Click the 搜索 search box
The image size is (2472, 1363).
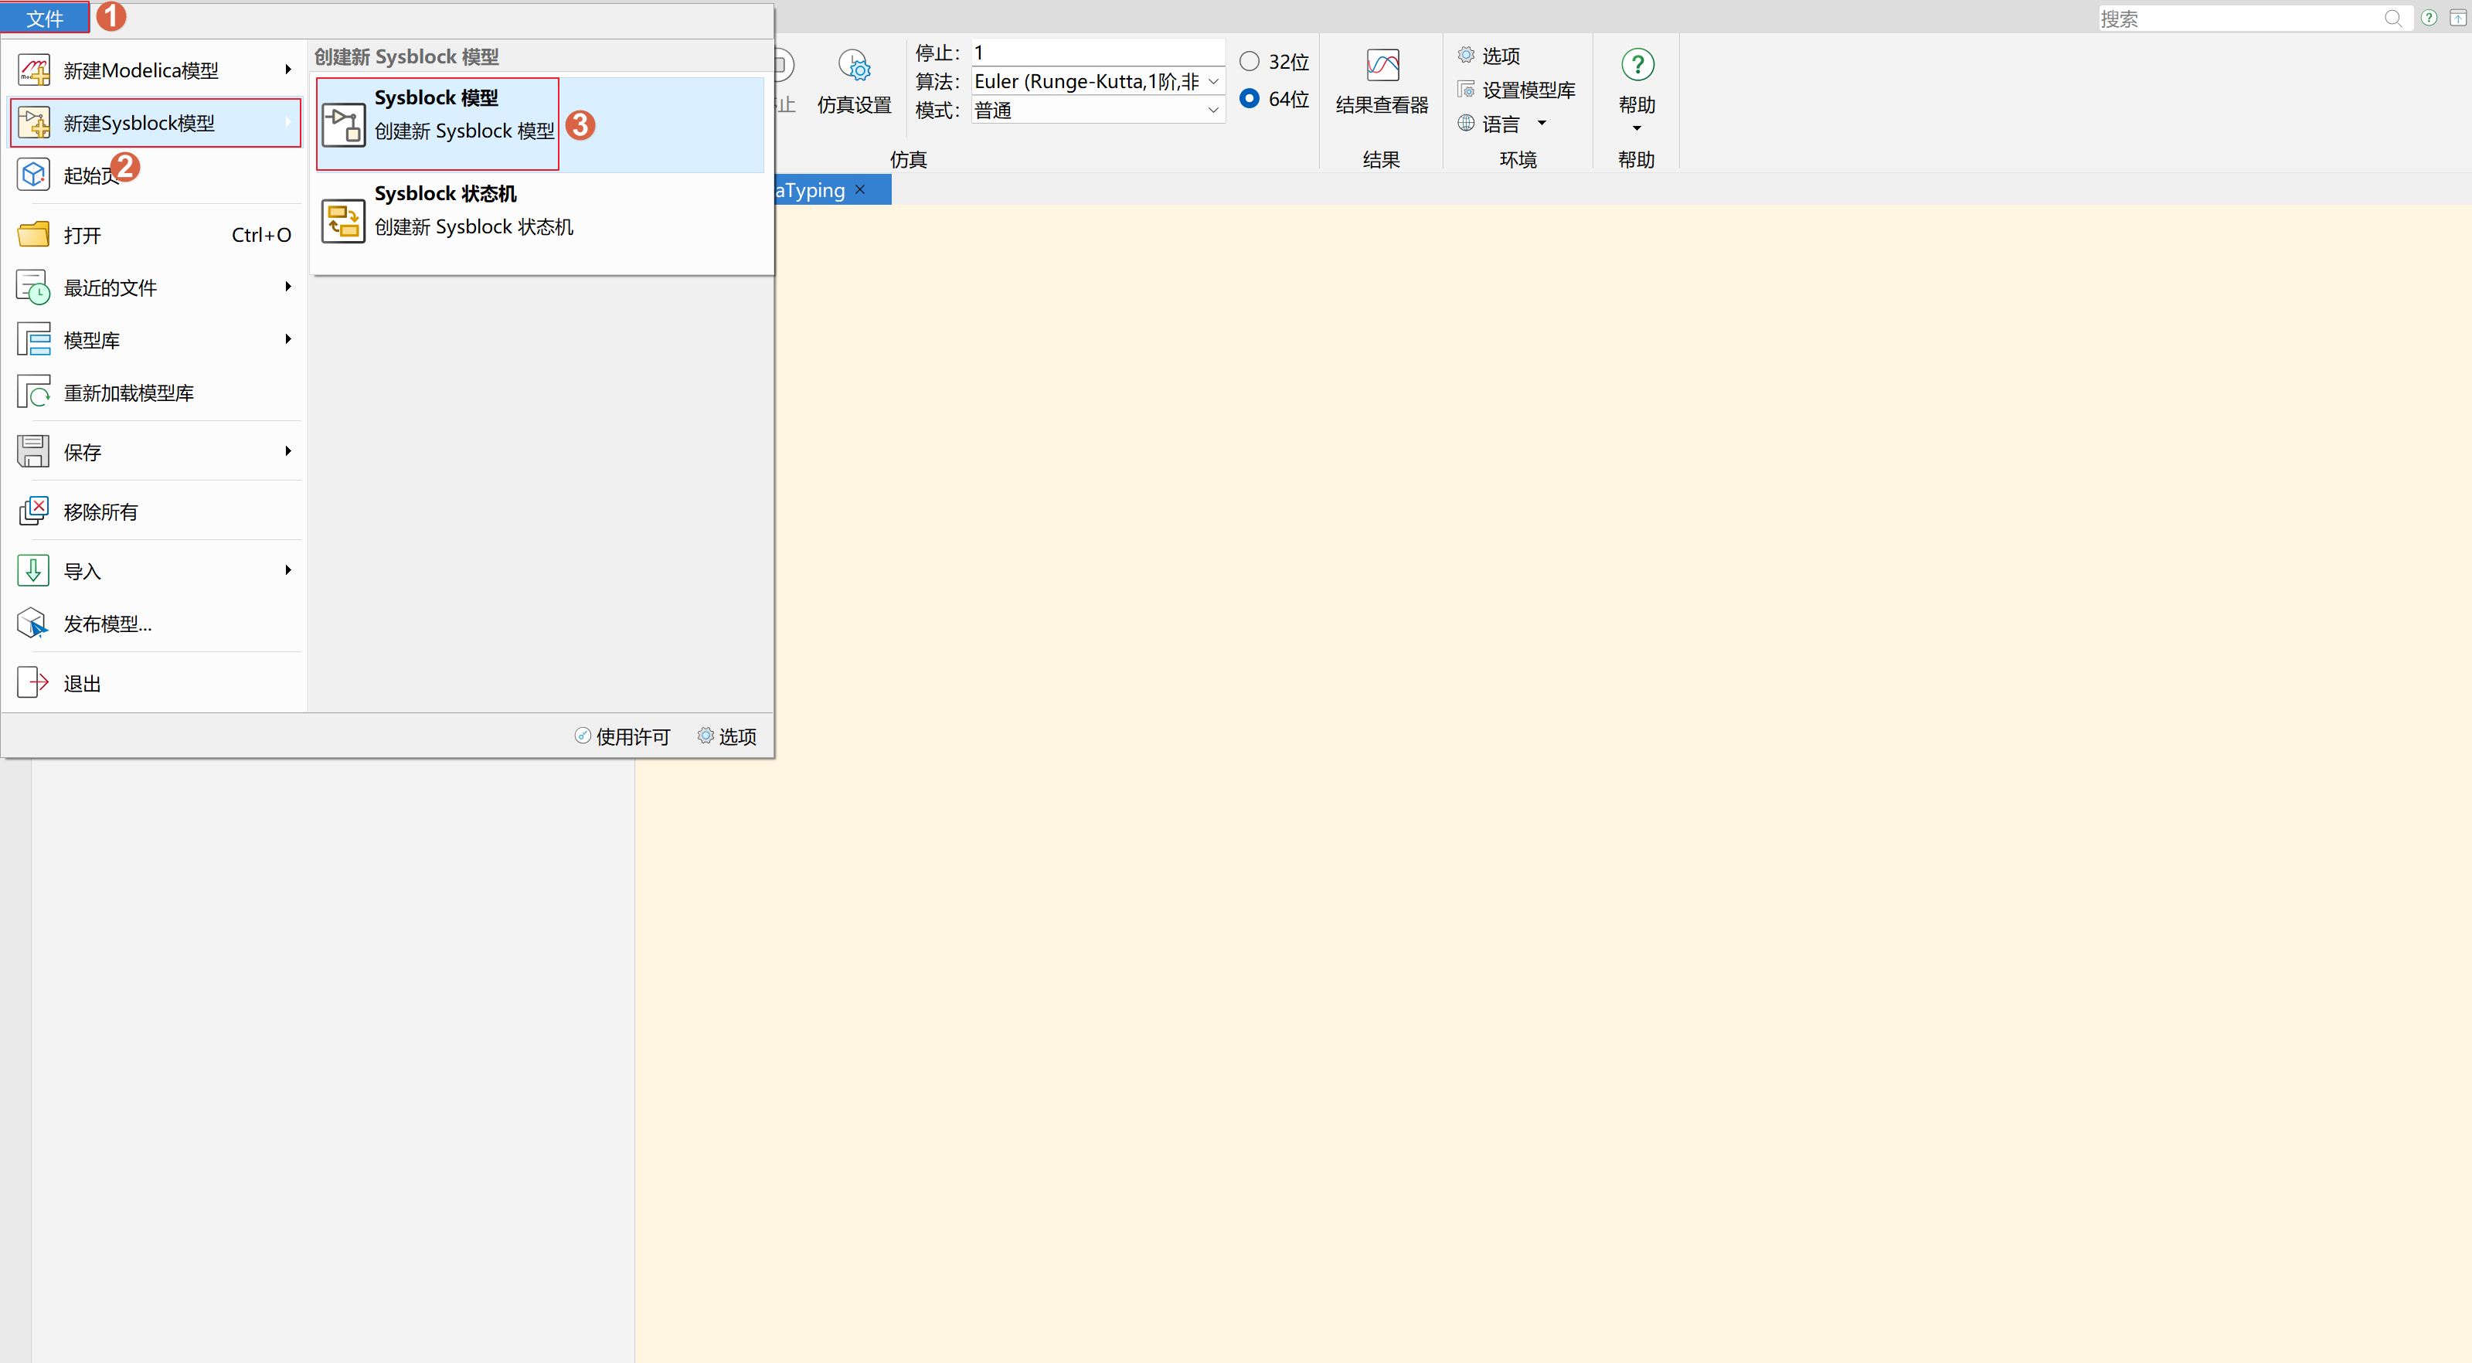point(2255,19)
